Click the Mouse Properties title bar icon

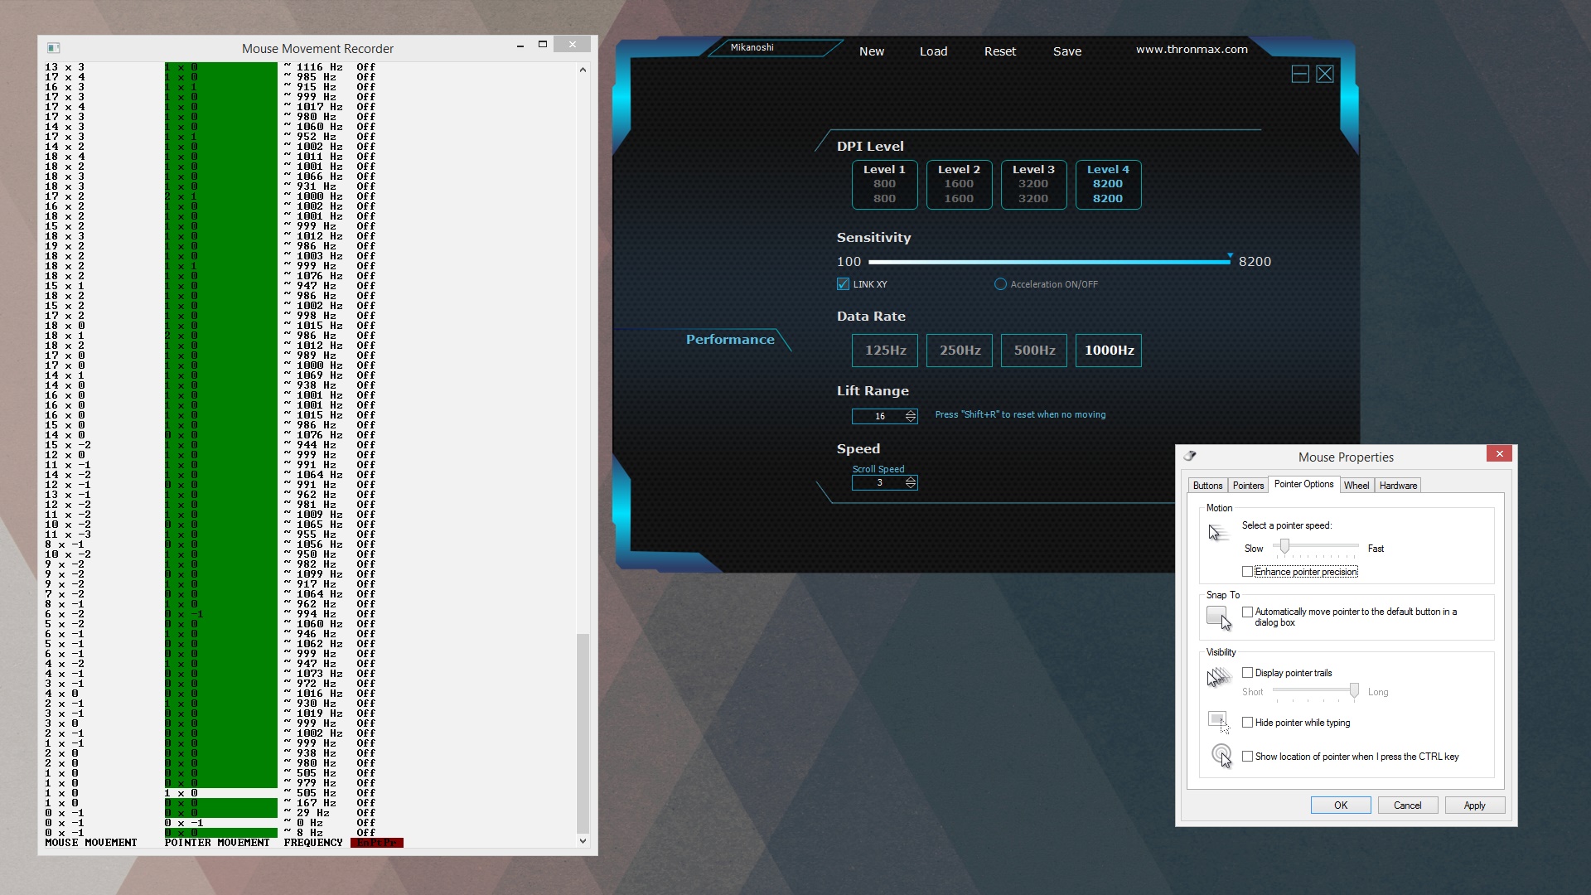[1190, 457]
